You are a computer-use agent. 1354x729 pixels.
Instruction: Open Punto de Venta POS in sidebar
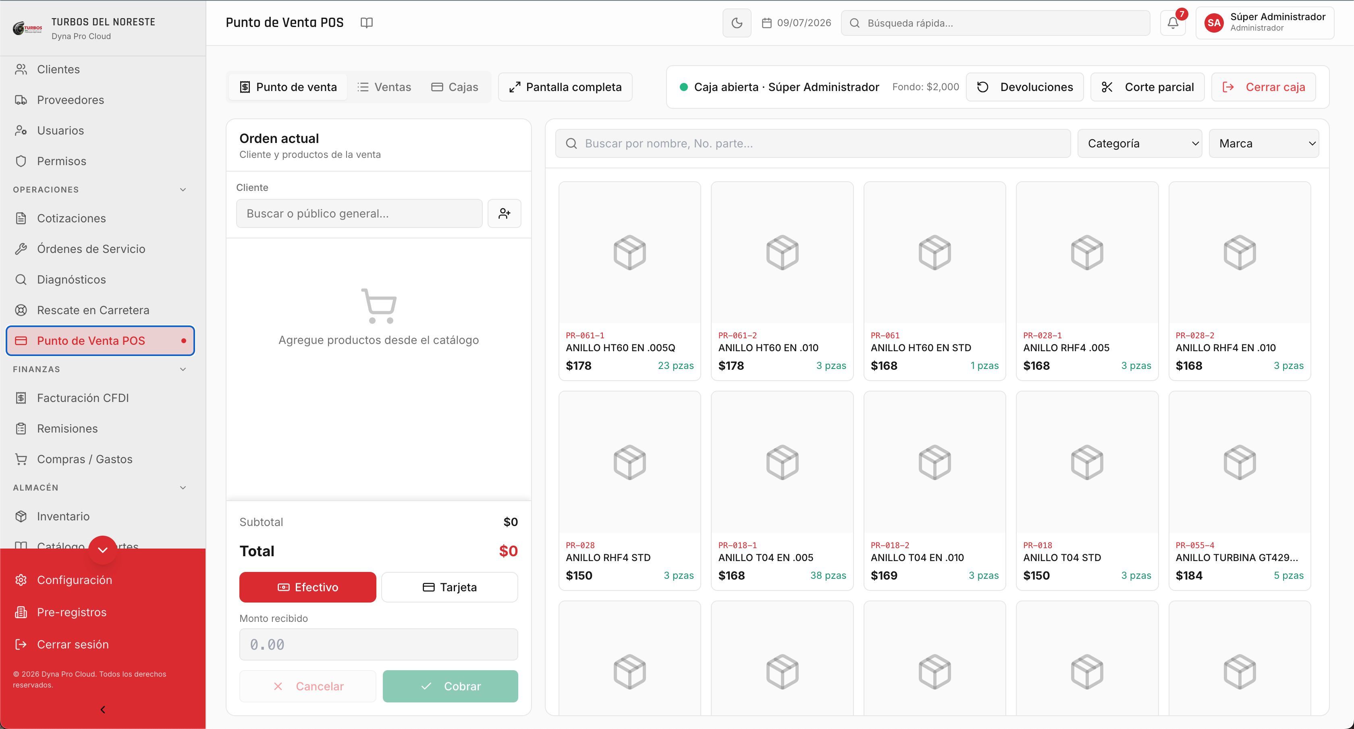point(100,341)
